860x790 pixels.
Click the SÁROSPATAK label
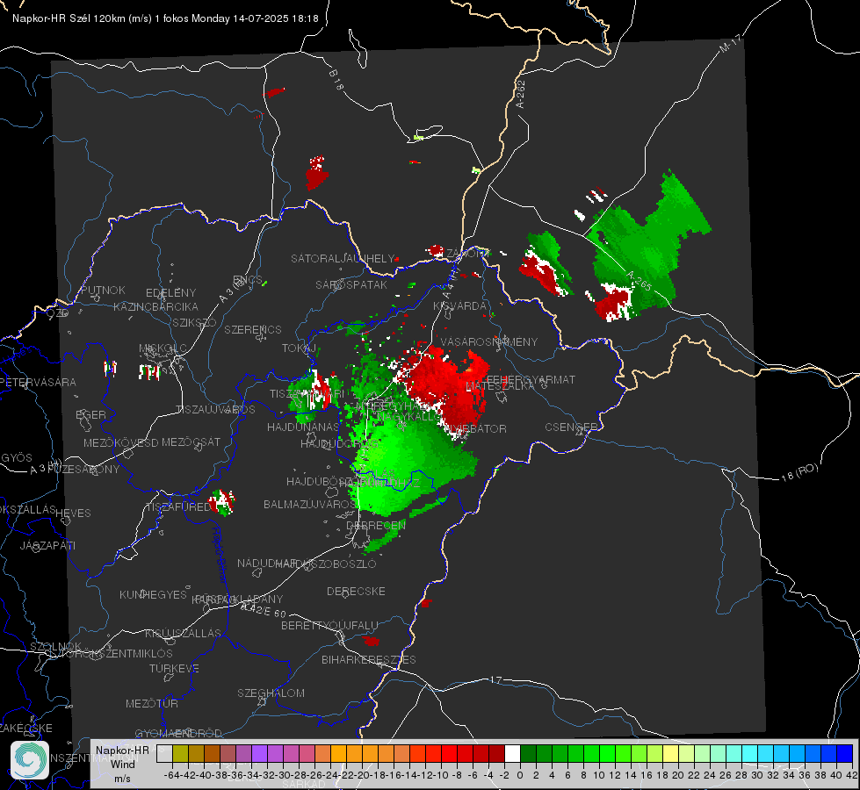coord(351,284)
